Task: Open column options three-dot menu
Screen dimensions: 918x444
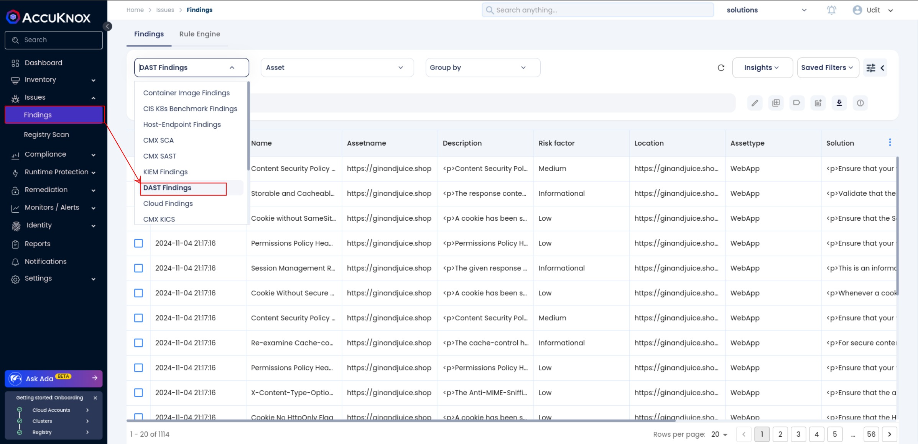Action: tap(890, 143)
